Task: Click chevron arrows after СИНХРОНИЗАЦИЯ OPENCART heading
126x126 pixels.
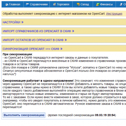Action: pos(61,49)
